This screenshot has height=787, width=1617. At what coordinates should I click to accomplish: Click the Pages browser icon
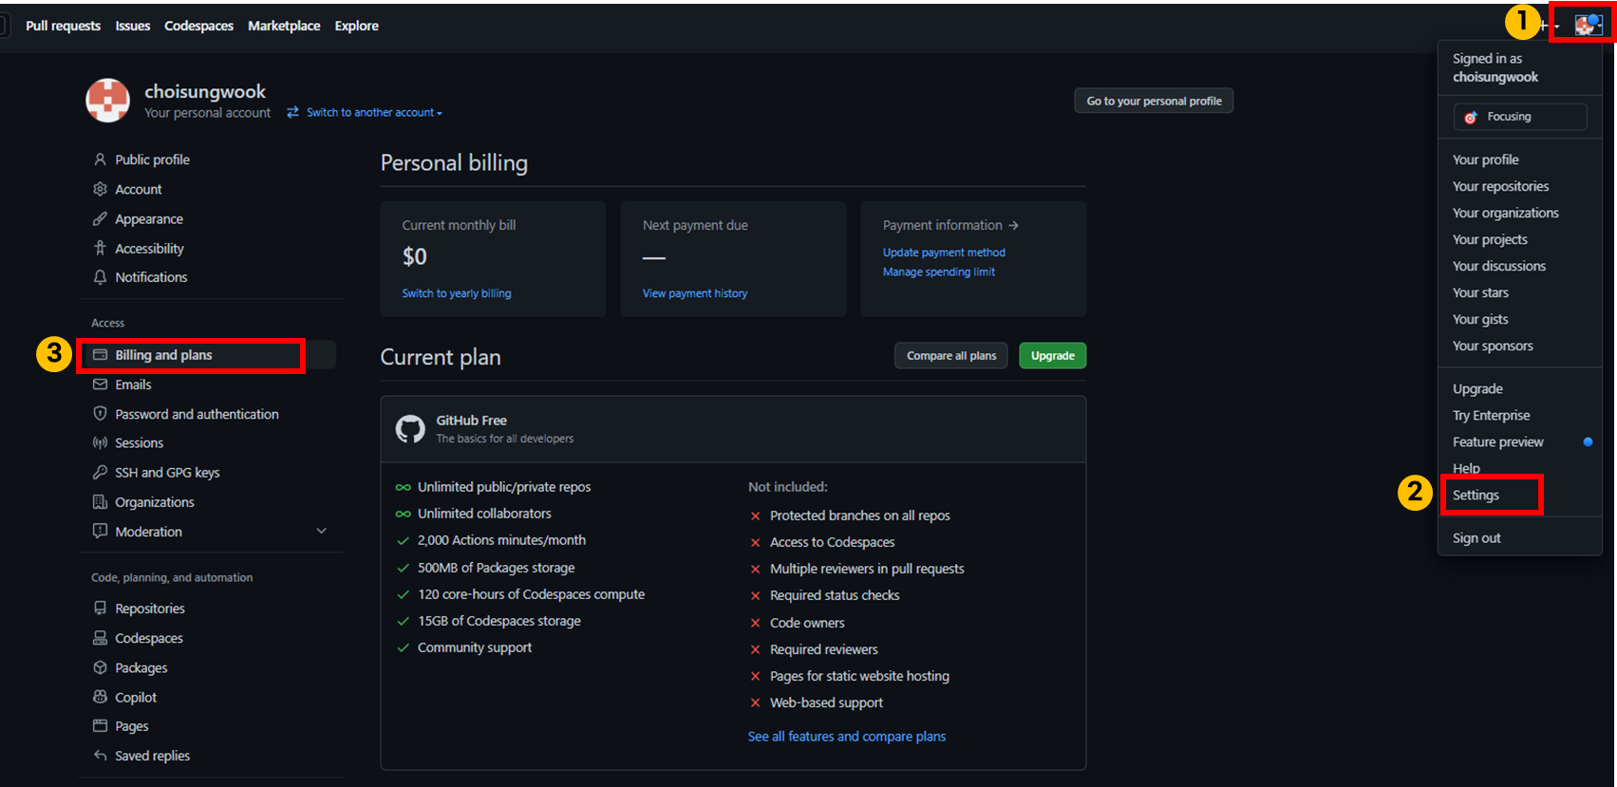100,726
